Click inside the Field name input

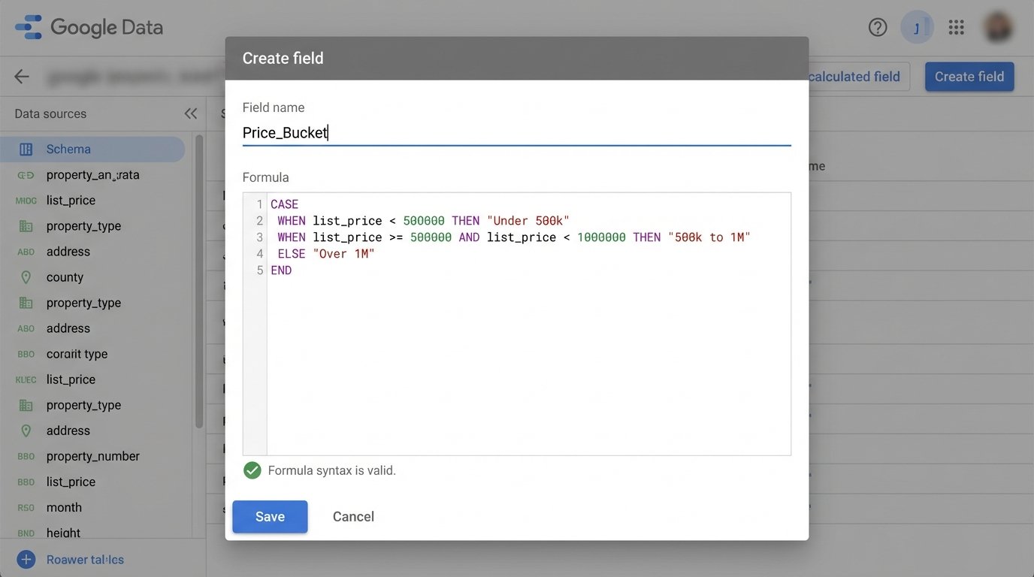(515, 132)
